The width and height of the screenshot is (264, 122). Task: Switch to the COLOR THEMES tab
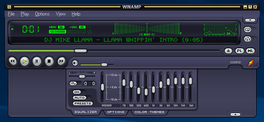coord(149,112)
